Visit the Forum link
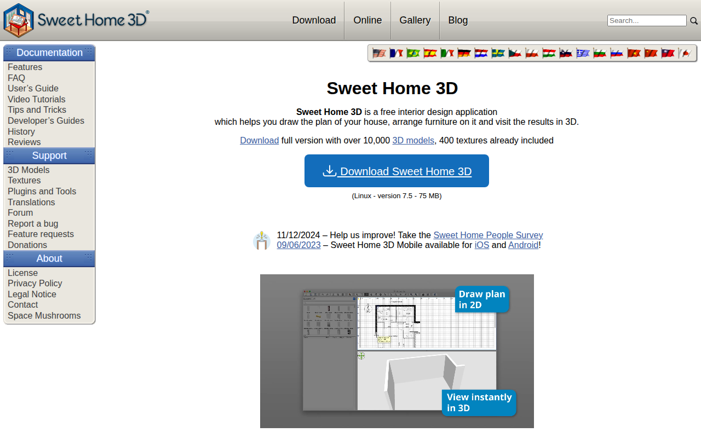Screen dimensions: 701x438 tap(20, 213)
